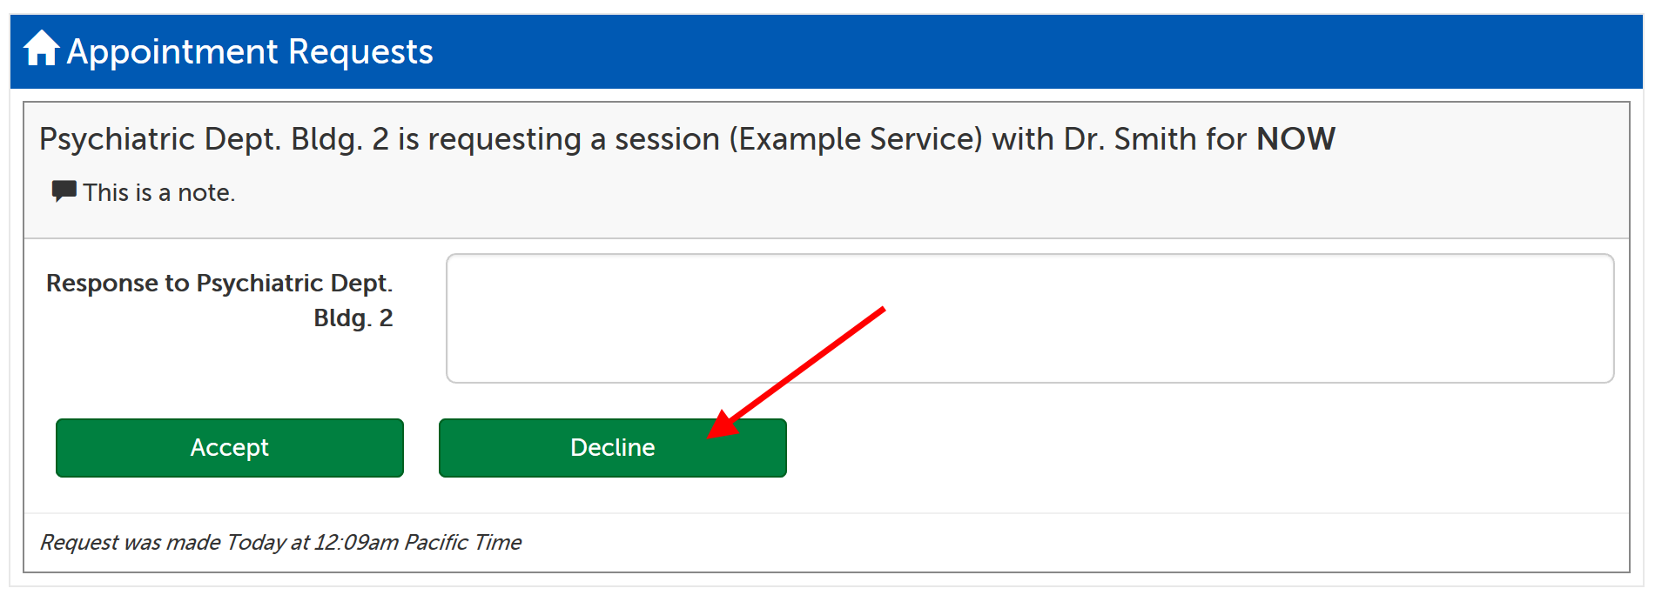Click the bold 'NOW' text in the request
This screenshot has width=1655, height=595.
pyautogui.click(x=1295, y=138)
